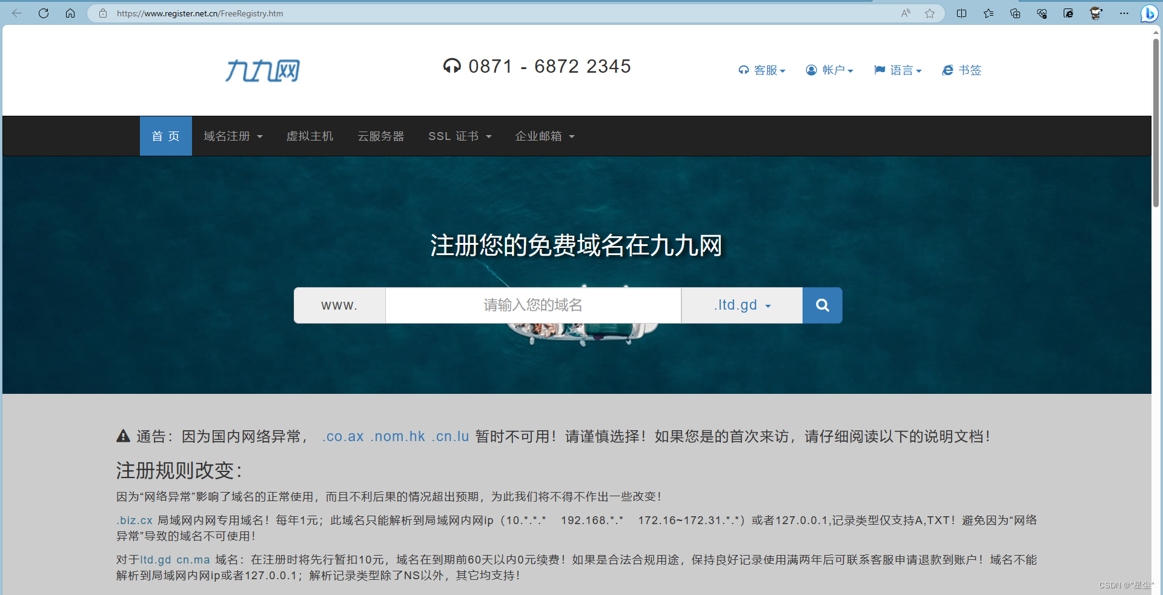Click the 书签 bookmark link
Screen dimensions: 1163x595
tap(962, 70)
